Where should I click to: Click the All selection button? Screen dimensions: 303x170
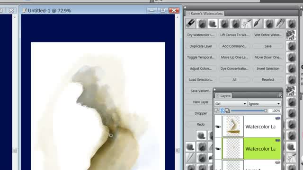[x=234, y=80]
